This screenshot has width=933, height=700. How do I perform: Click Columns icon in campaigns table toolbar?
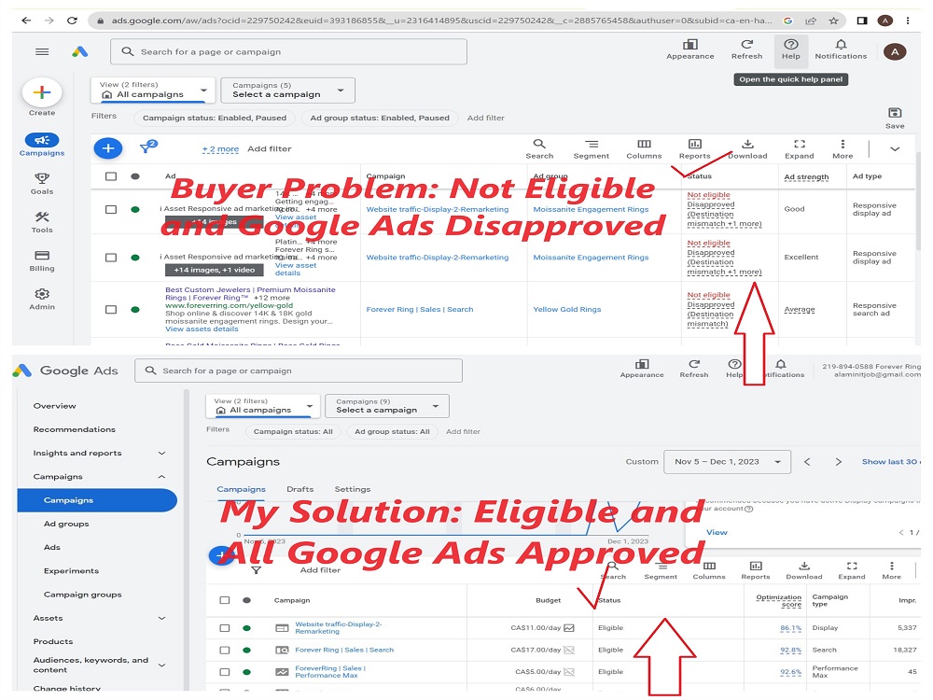point(709,566)
